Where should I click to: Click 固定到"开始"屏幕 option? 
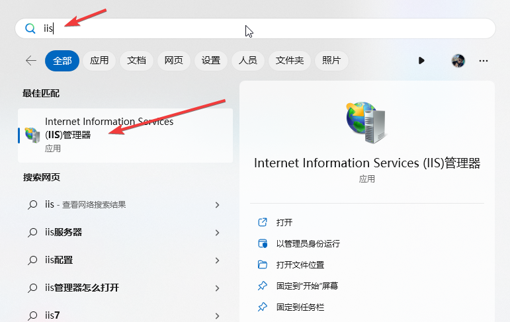(307, 286)
